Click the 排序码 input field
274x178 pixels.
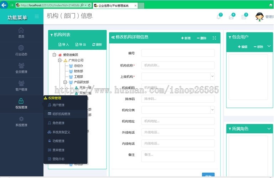click(x=178, y=99)
